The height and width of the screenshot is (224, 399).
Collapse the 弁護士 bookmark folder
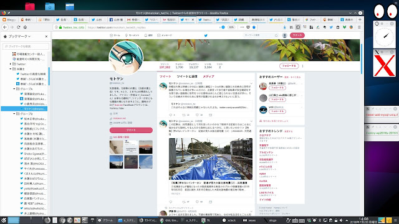[x=11, y=69]
